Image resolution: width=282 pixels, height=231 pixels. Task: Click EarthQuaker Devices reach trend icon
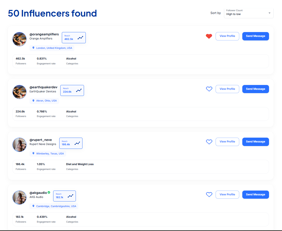[x=79, y=90]
